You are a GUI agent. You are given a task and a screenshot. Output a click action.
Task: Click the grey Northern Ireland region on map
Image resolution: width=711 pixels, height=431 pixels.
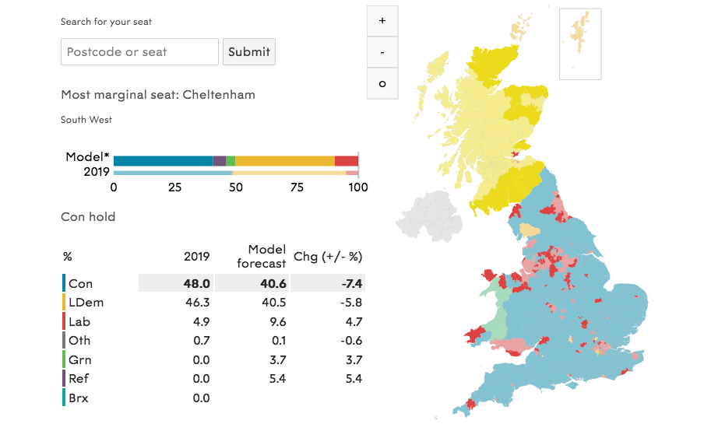click(x=428, y=218)
